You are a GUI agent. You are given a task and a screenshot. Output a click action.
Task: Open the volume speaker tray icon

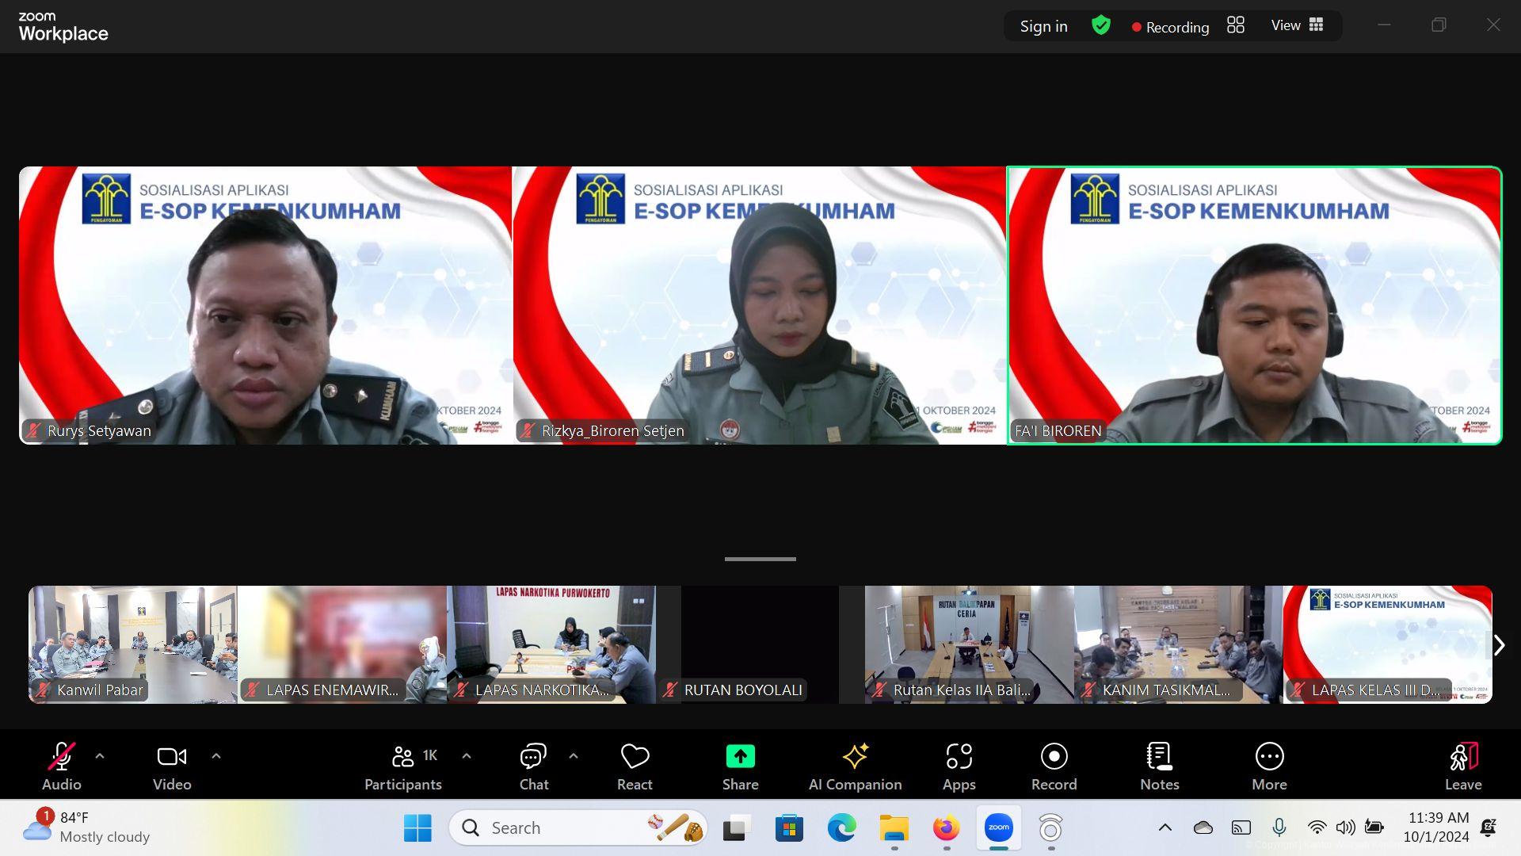(1345, 828)
